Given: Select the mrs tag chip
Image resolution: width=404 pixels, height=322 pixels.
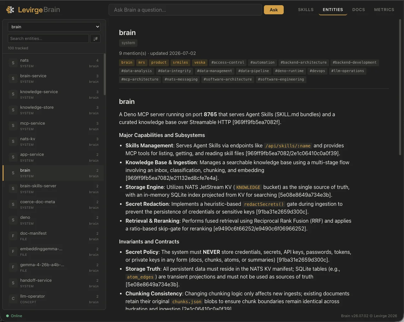Looking at the screenshot, I should [142, 62].
